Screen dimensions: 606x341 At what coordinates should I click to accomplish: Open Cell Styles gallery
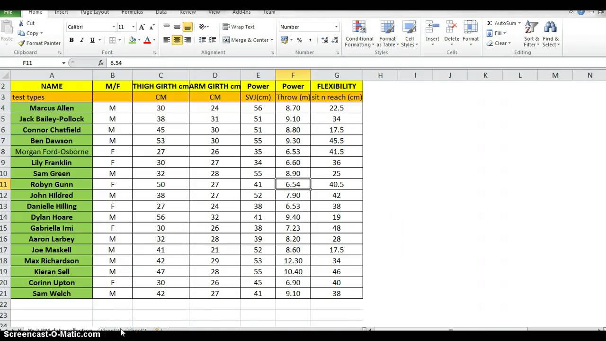409,34
